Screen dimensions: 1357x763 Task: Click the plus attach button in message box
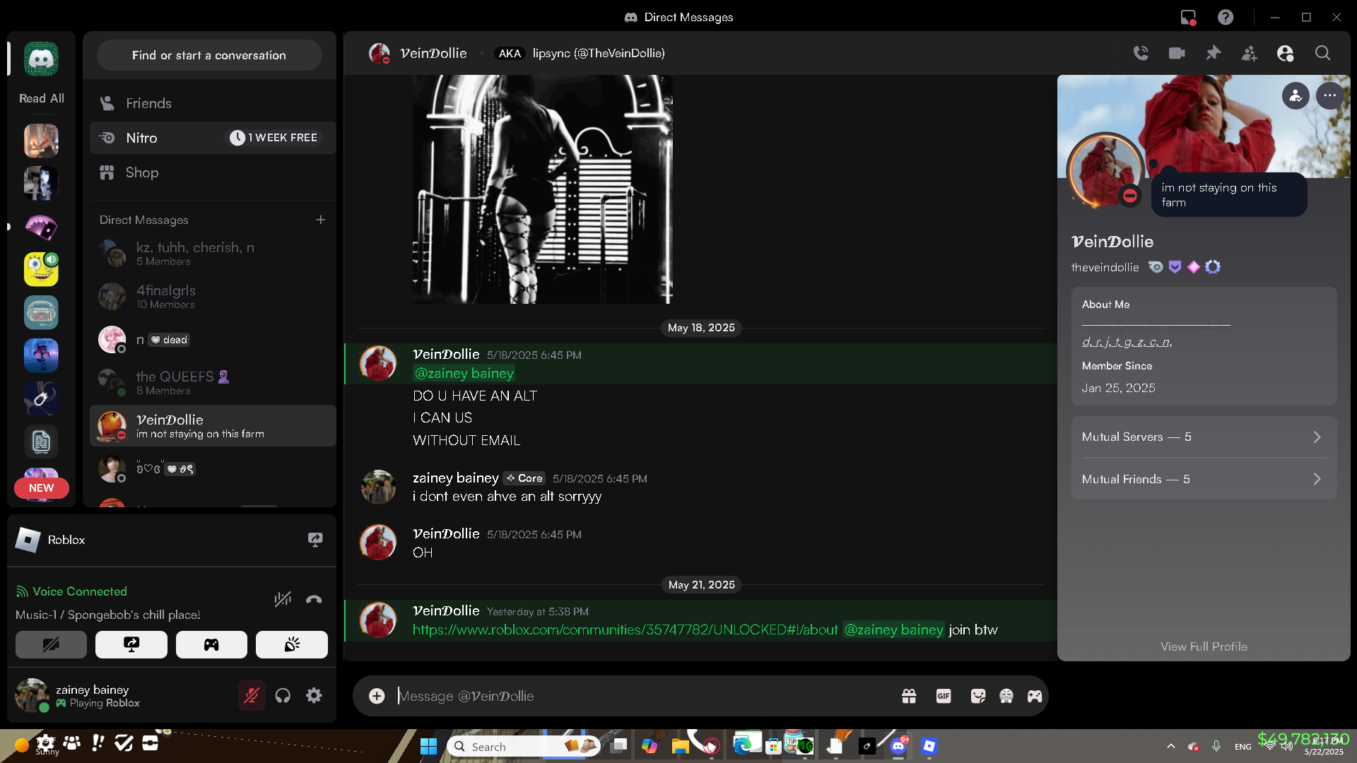(x=377, y=696)
